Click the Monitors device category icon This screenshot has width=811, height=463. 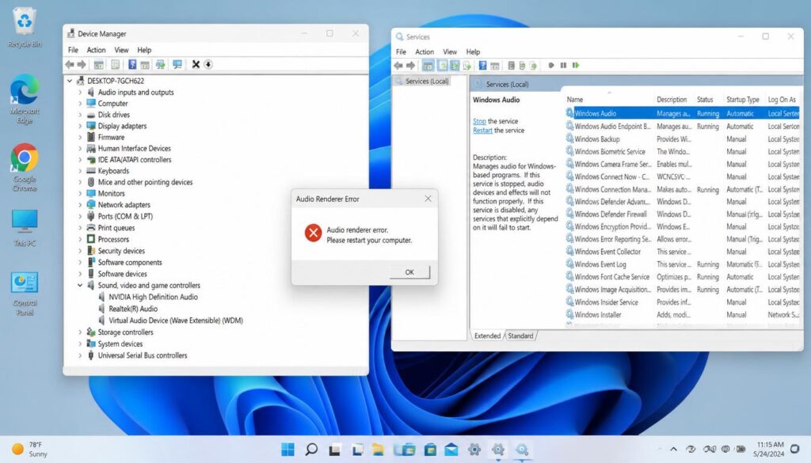[x=91, y=193]
